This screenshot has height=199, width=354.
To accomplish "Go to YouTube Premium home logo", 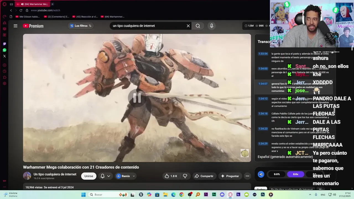I will [x=33, y=26].
